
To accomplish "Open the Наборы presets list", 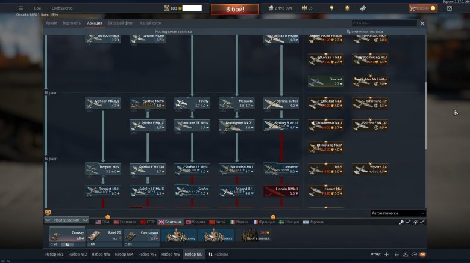I will coord(218,255).
